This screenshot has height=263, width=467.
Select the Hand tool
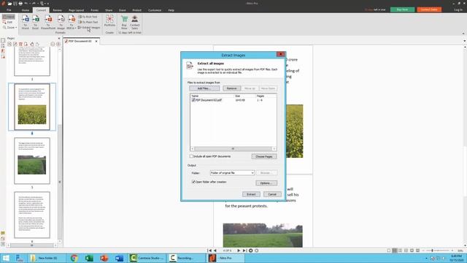8,17
